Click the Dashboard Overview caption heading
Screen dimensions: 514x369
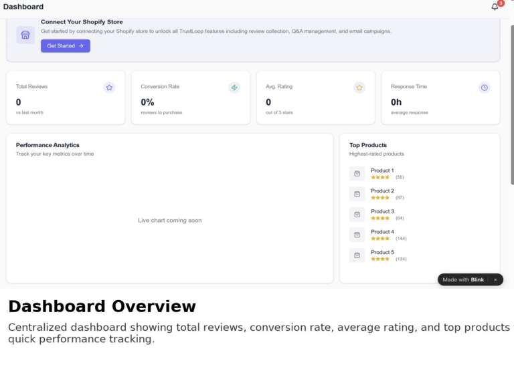click(102, 306)
